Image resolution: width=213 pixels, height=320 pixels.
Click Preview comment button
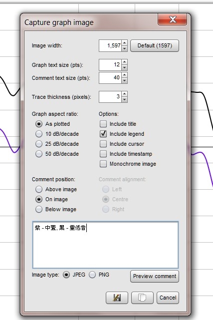tap(155, 277)
